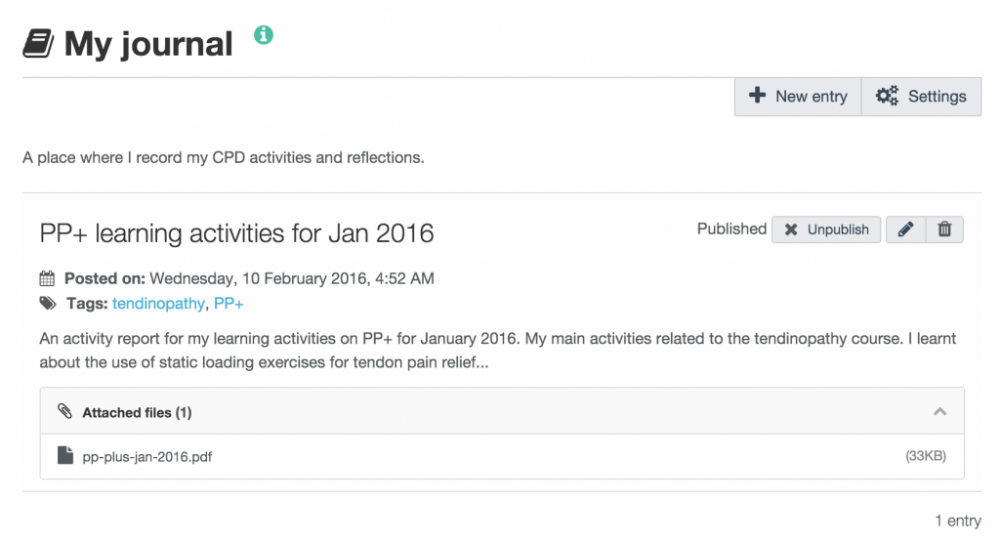Click the file icon next to pp-plus-jan-2016.pdf
This screenshot has width=1000, height=543.
pos(65,455)
